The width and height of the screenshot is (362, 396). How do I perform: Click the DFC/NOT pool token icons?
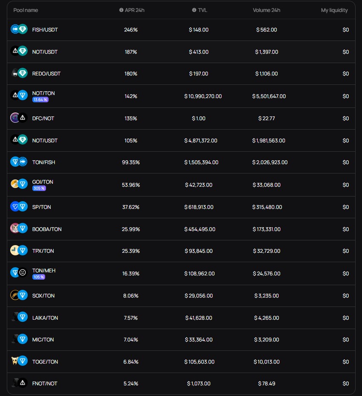[x=19, y=118]
